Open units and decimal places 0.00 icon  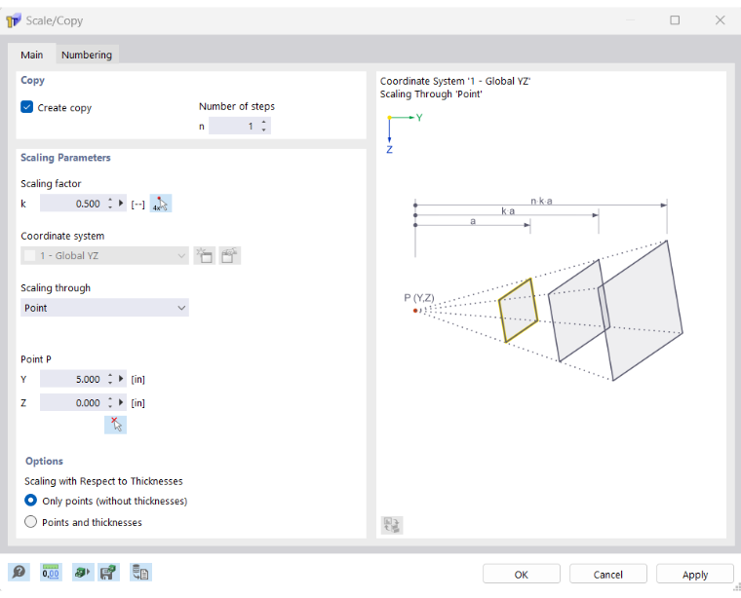[51, 573]
